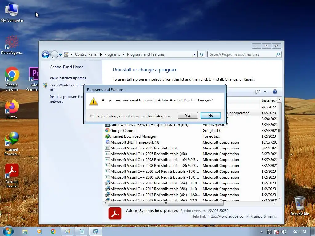Open paint palette taskbar application
The image size is (315, 236).
[67, 232]
